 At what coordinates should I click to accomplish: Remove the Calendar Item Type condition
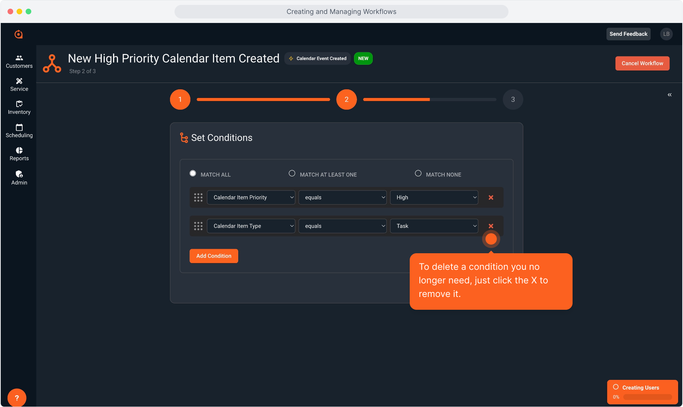(491, 226)
